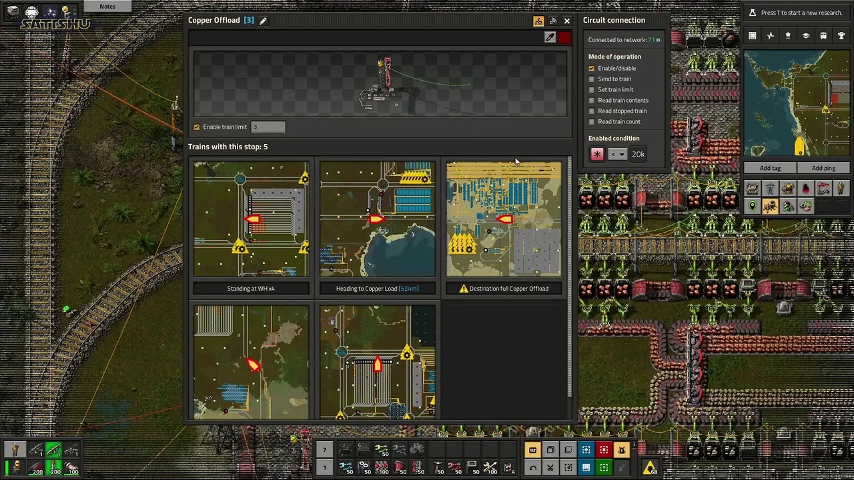854x480 pixels.
Task: Click the research prompt bar
Action: pos(797,13)
